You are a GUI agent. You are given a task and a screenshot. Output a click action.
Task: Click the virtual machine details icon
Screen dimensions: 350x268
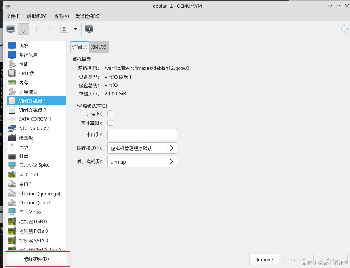23,29
